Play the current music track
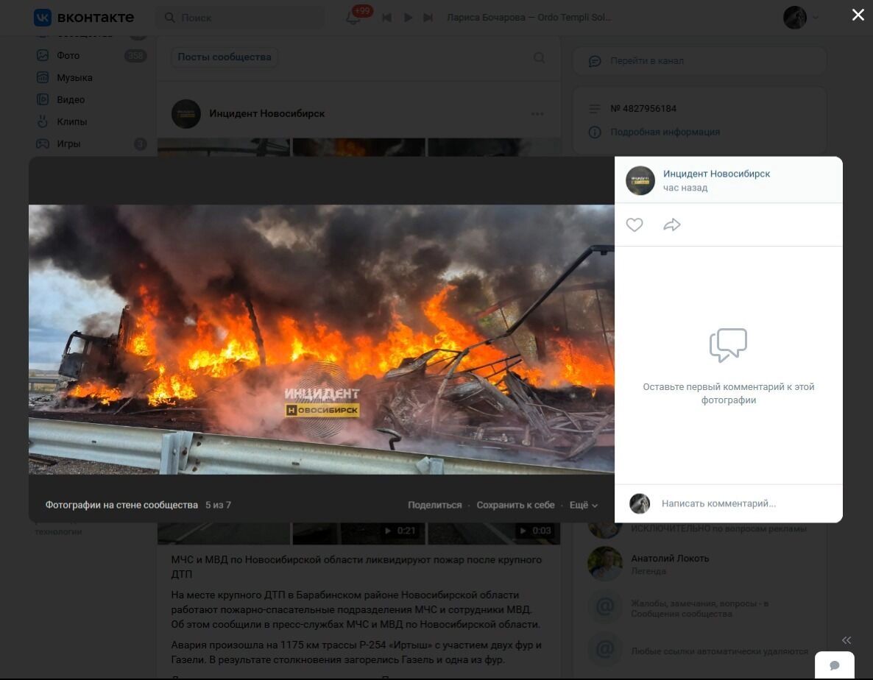Viewport: 873px width, 680px height. (x=408, y=18)
